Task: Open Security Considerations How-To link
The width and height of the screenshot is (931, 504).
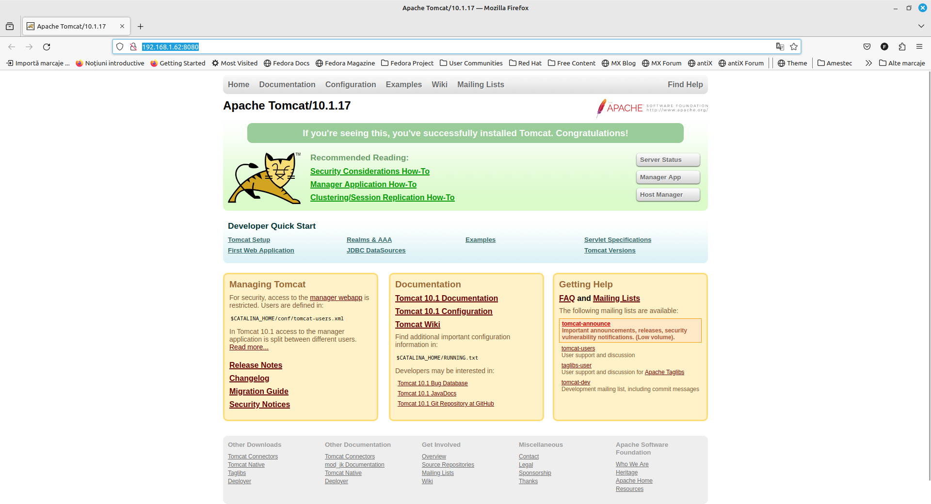Action: (370, 171)
